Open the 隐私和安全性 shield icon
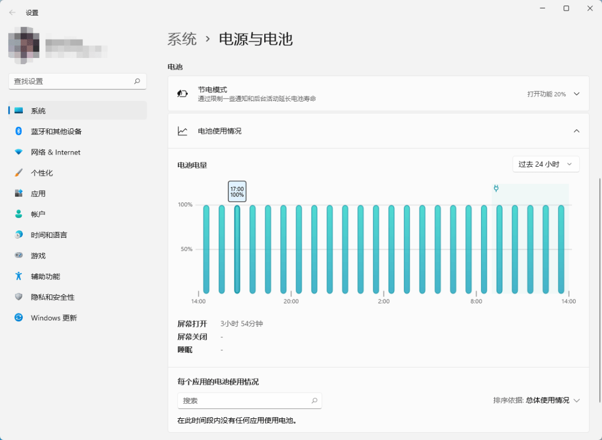The height and width of the screenshot is (440, 602). [18, 297]
